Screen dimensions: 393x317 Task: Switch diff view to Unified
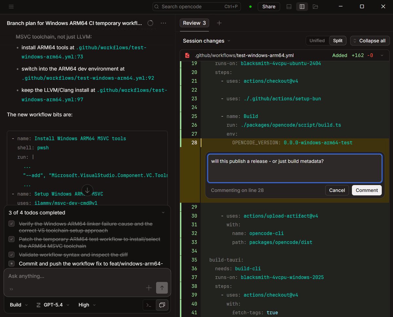[x=317, y=41]
